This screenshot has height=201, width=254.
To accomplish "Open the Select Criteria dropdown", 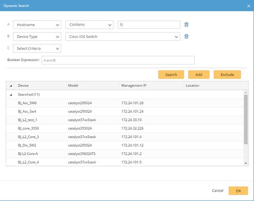I will click(x=37, y=49).
